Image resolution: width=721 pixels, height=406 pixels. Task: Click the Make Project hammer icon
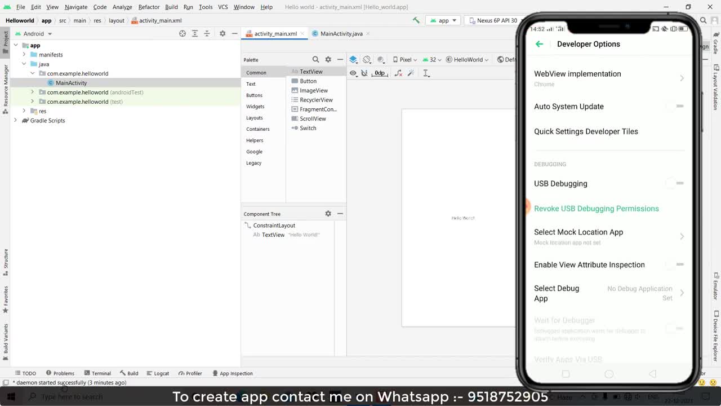pos(416,20)
